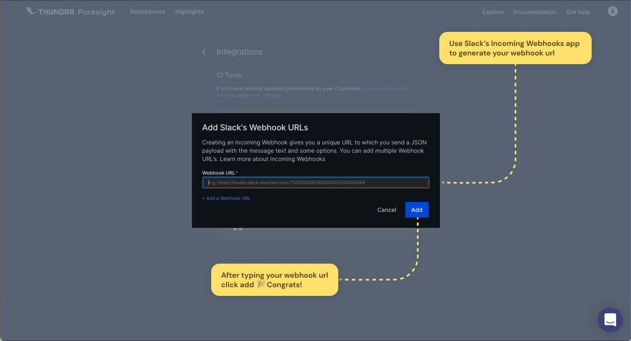This screenshot has height=341, width=631.
Task: Click the refresh this page link
Action: pyautogui.click(x=312, y=92)
